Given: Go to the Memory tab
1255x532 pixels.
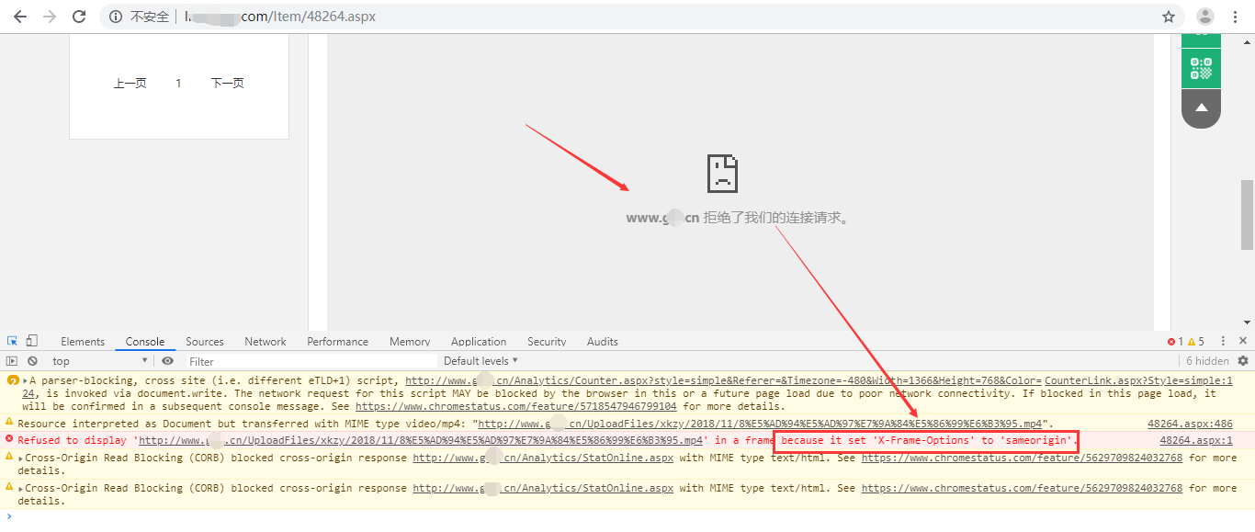Looking at the screenshot, I should [410, 342].
